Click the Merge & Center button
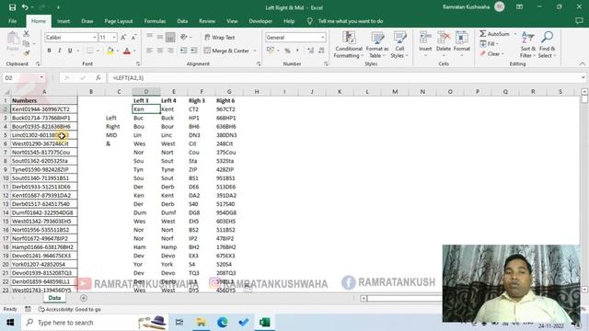Viewport: 589px width, 331px height. coord(227,51)
